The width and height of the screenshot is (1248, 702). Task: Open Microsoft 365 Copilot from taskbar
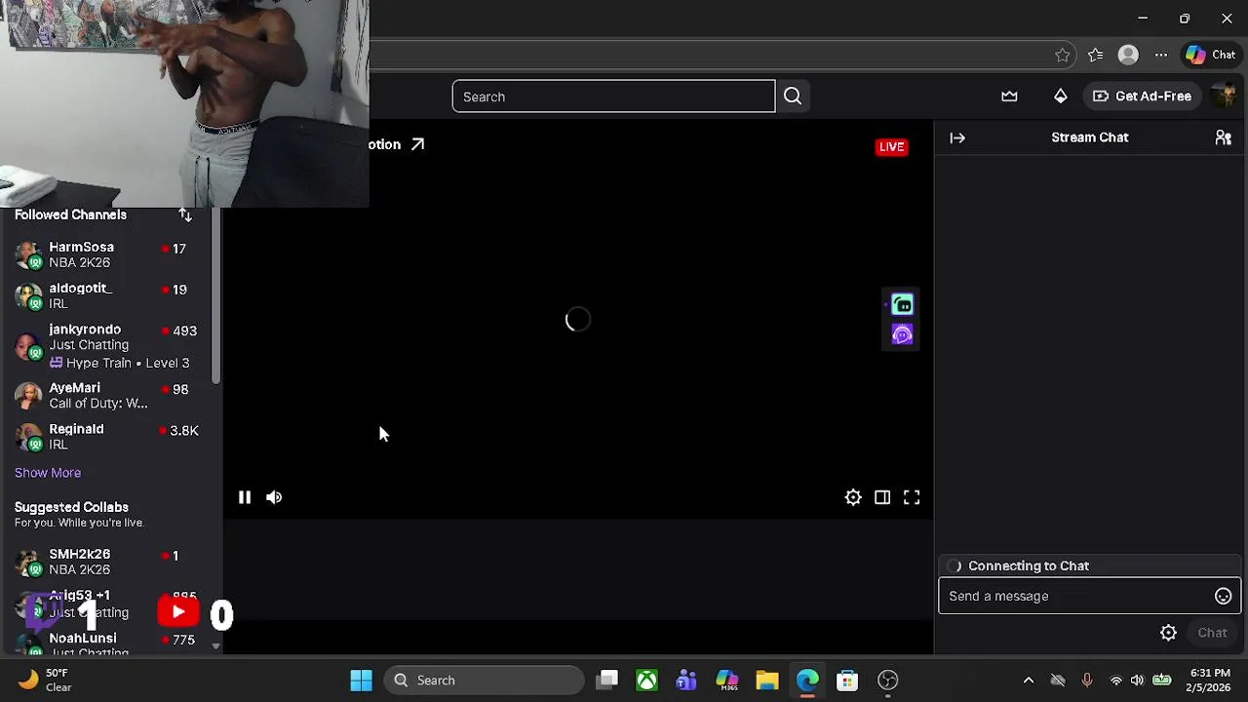tap(727, 681)
